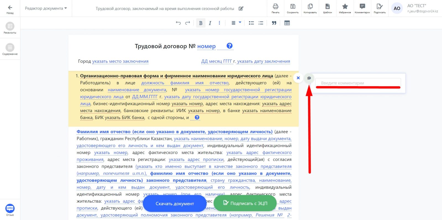Edit the document title pencil icon
The image size is (442, 220).
[241, 9]
